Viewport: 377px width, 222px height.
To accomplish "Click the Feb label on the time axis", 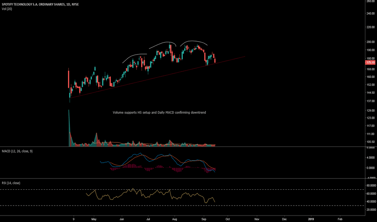I will click(x=340, y=219).
